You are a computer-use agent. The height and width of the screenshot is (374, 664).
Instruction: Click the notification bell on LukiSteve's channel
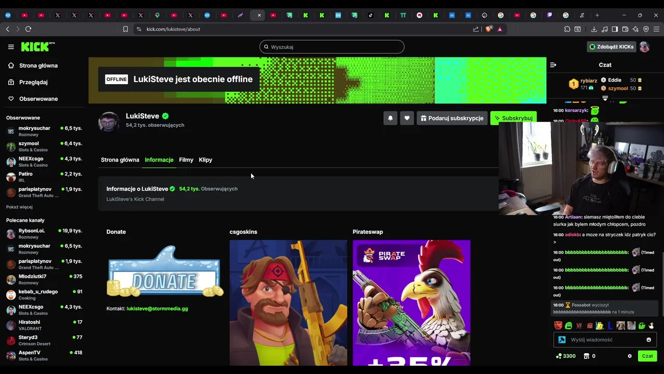(x=390, y=118)
